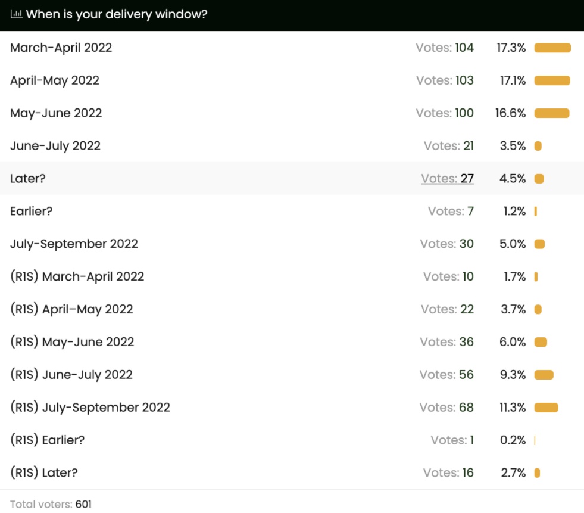Select the '(R1S) May-June 2022' option
This screenshot has width=584, height=513.
(x=72, y=342)
